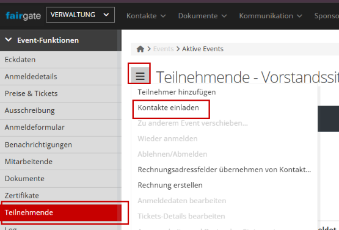Expand the Kontakte menu
Screen dimensions: 339x230
[x=146, y=16]
